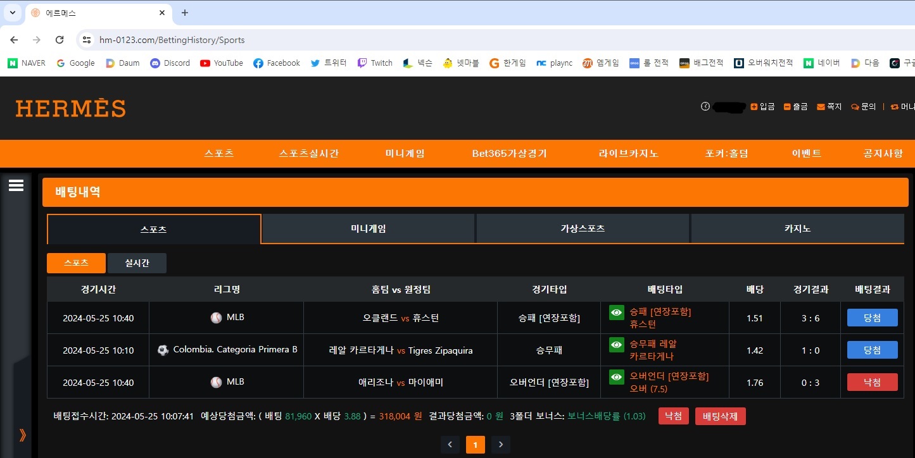Image resolution: width=915 pixels, height=458 pixels.
Task: Click the orange double-chevron sidebar expander
Action: pyautogui.click(x=23, y=435)
